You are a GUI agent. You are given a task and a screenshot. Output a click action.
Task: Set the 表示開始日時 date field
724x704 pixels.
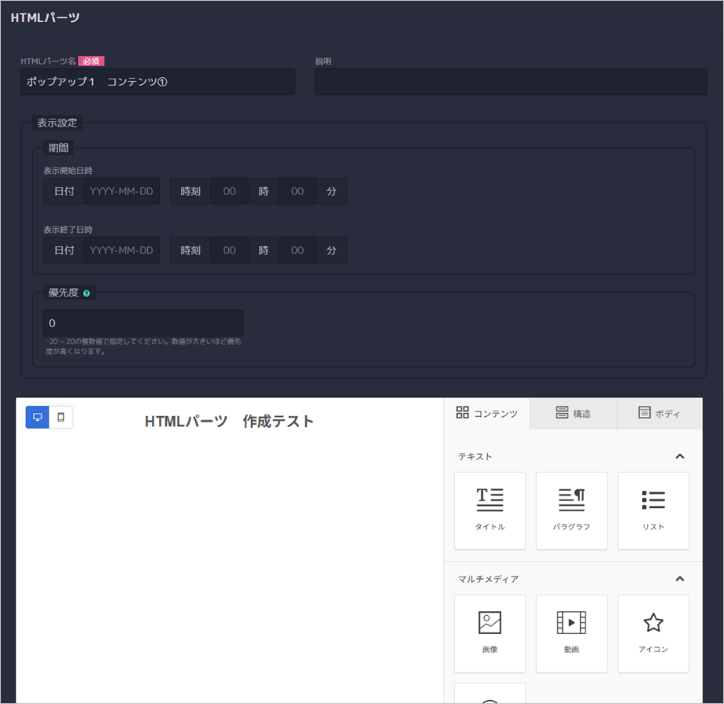(x=121, y=191)
